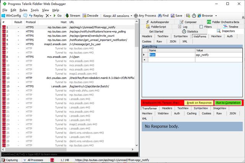Toggle Decode mode
This screenshot has height=163, width=245.
click(x=90, y=16)
